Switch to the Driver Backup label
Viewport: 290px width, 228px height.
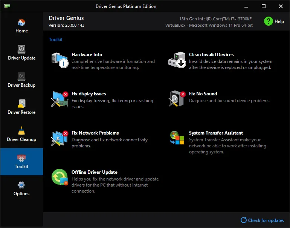coord(21,85)
